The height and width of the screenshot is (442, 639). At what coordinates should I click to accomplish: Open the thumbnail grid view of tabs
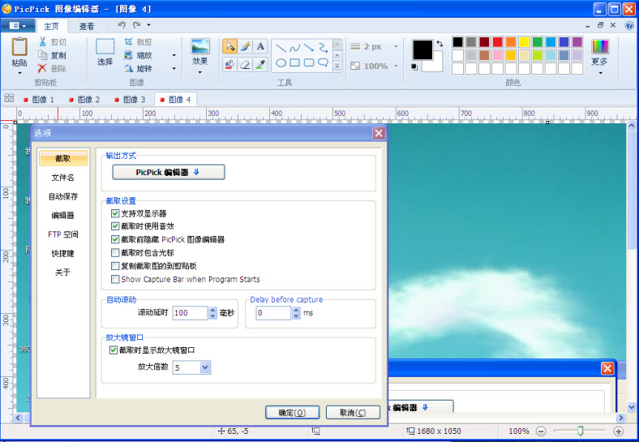click(x=9, y=98)
